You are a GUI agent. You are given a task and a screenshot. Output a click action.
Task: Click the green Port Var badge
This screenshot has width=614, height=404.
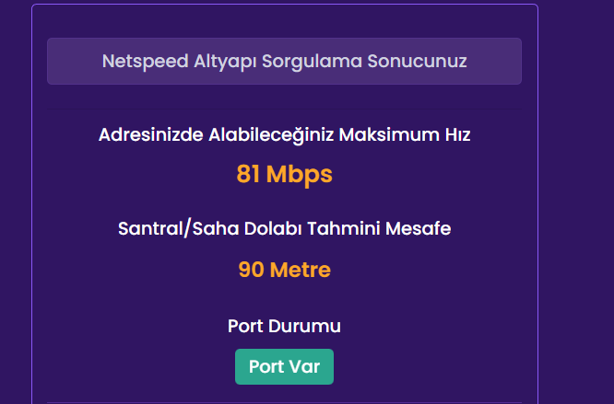click(x=284, y=366)
